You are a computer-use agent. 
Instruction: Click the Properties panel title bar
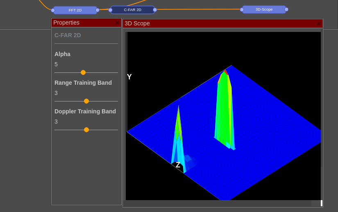[x=82, y=23]
